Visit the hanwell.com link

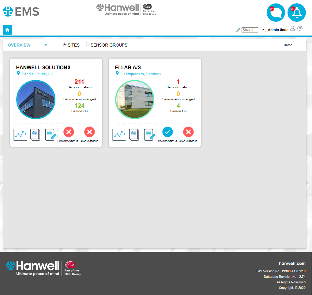tap(292, 263)
